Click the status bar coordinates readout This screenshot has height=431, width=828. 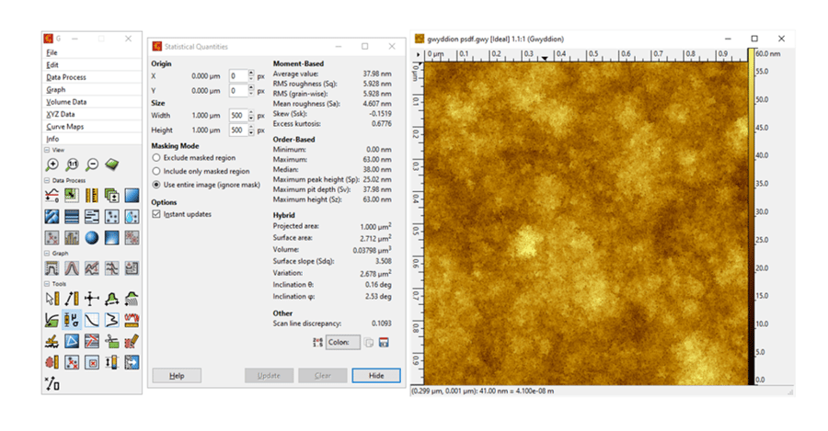(x=483, y=391)
